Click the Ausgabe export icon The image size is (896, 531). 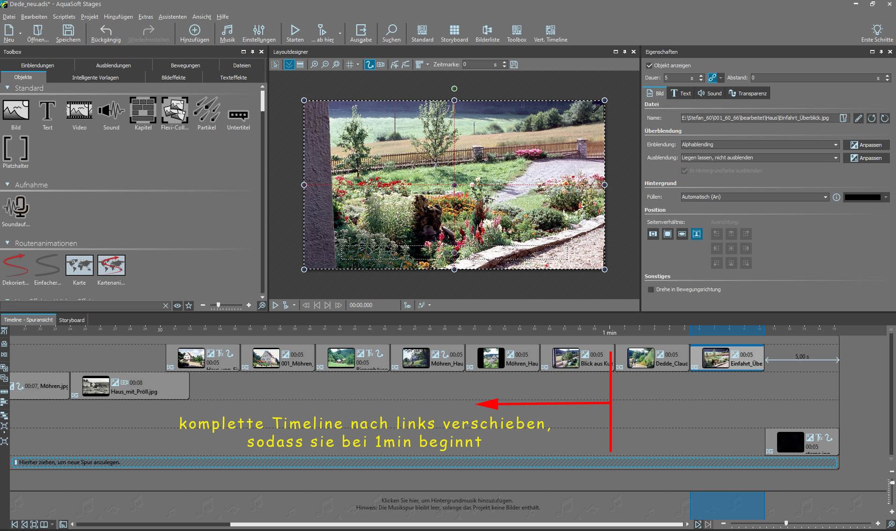point(361,33)
